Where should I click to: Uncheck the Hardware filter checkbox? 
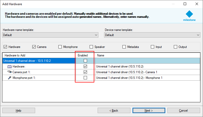[5, 47]
